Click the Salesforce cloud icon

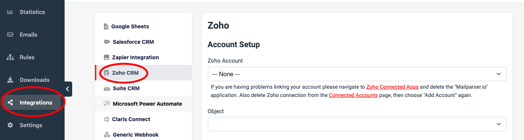pos(107,42)
